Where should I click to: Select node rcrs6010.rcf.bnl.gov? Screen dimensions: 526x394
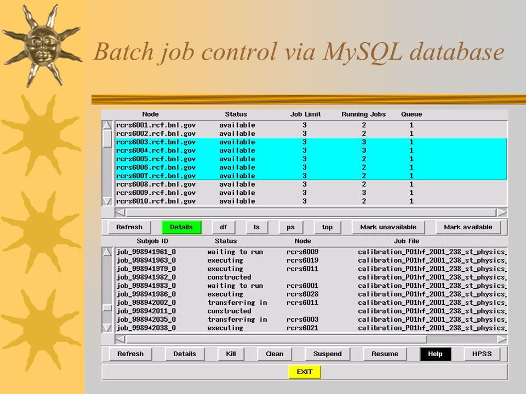[x=311, y=201]
